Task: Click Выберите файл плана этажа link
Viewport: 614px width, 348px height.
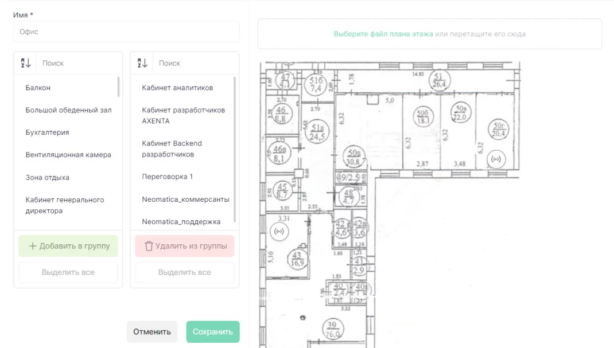Action: tap(383, 34)
